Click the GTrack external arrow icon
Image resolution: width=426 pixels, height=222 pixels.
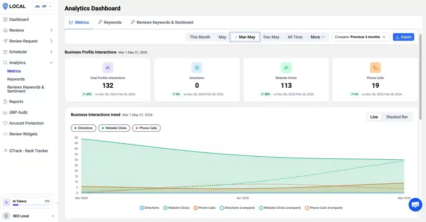[5, 151]
